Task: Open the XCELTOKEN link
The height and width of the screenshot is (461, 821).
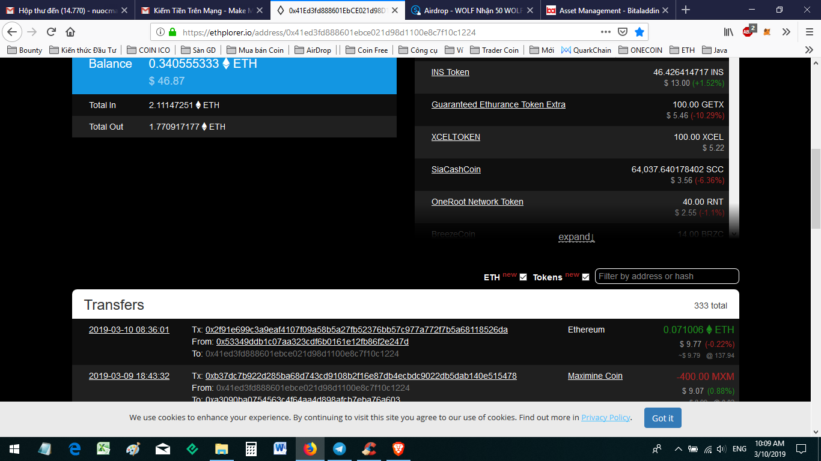Action: pos(456,137)
